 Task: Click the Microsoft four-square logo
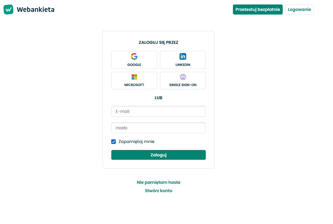[134, 77]
